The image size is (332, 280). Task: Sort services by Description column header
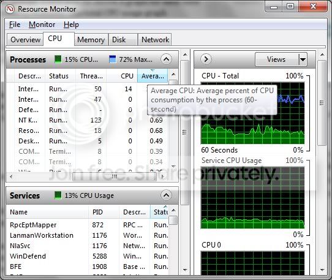[135, 212]
